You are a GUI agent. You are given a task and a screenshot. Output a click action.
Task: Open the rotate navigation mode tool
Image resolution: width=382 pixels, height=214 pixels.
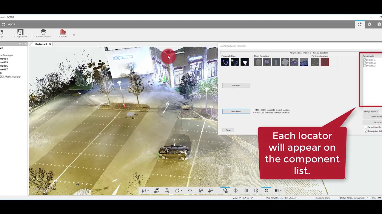pyautogui.click(x=144, y=191)
